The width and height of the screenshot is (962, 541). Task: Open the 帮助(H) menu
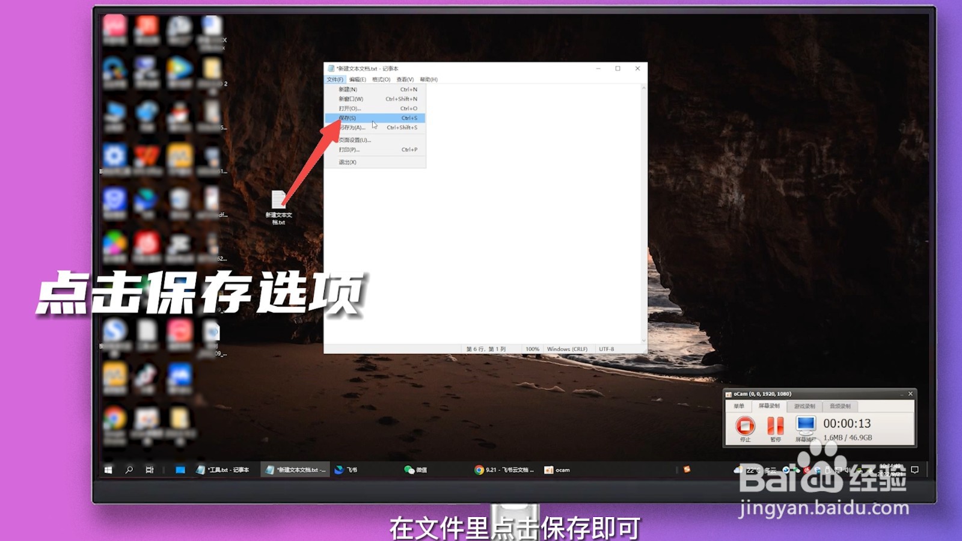point(429,79)
